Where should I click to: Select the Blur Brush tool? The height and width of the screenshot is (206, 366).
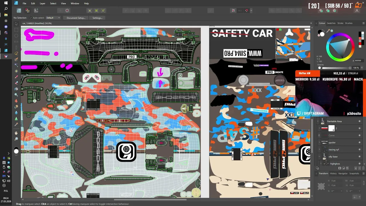16,113
